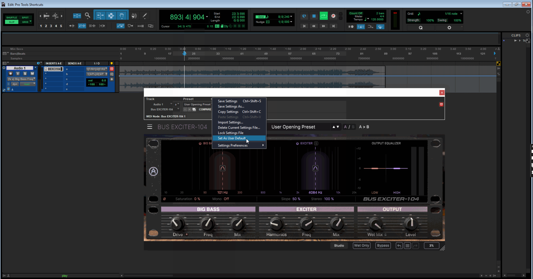Viewport: 533px width, 279px height.
Task: Click the Arturia logo in plugin
Action: 153,171
